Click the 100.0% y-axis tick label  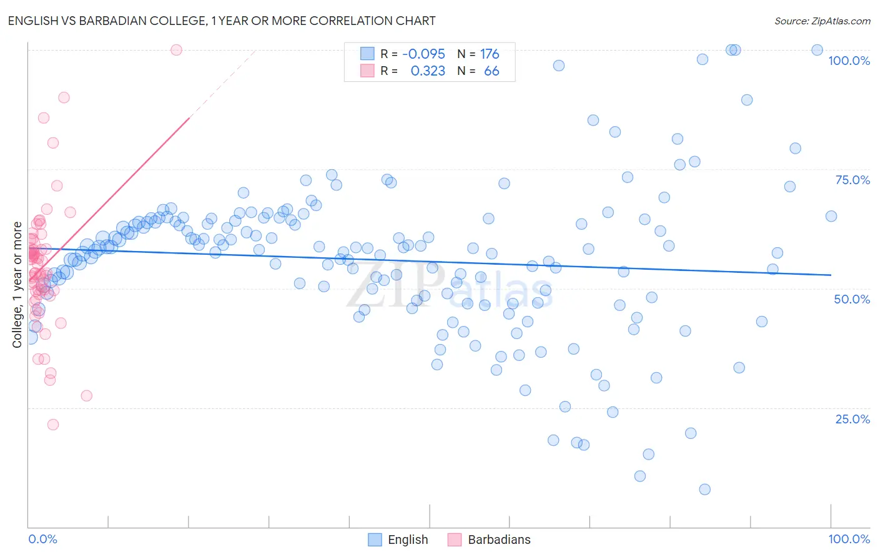849,61
